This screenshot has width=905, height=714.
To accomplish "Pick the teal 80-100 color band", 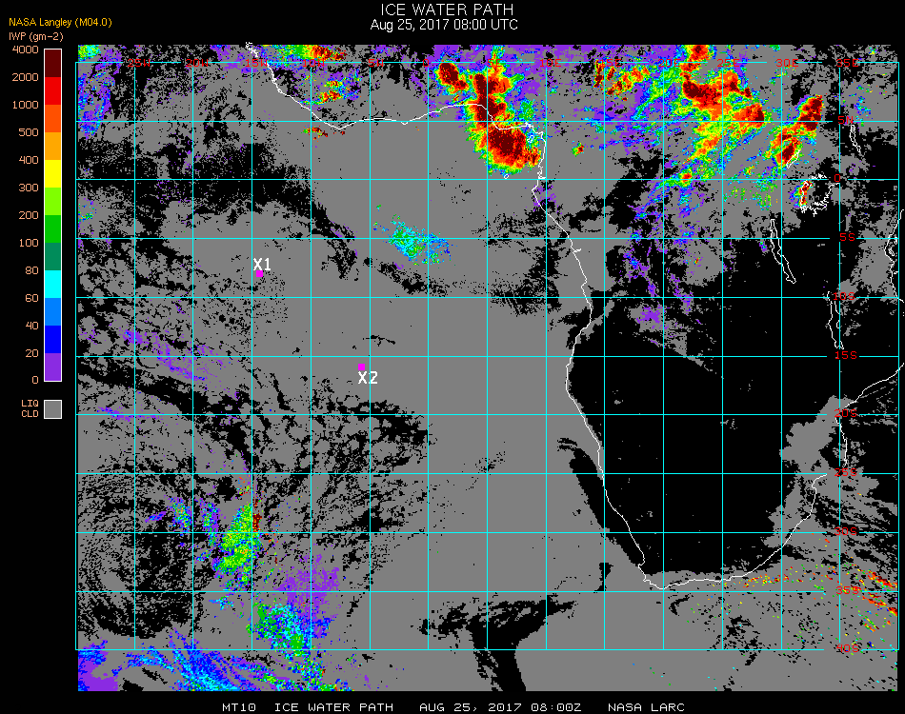I will 53,257.
